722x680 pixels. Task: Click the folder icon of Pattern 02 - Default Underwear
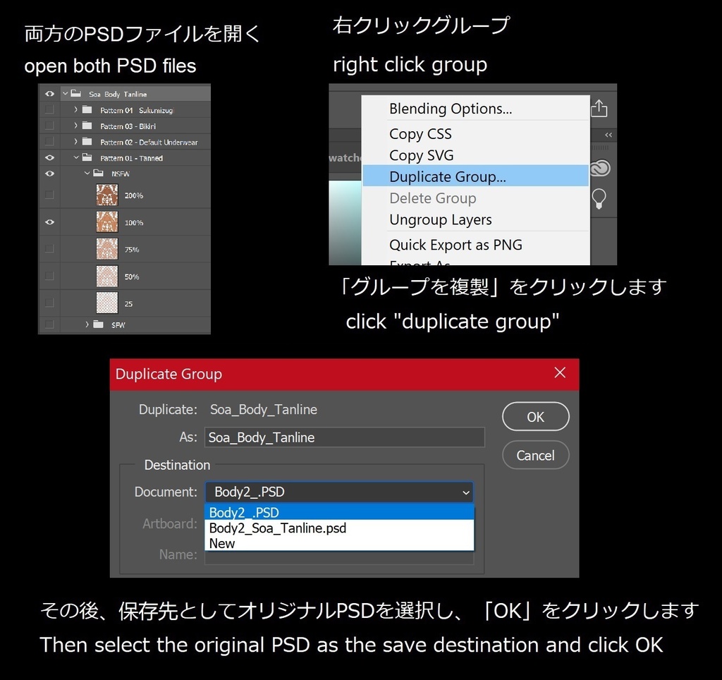[x=87, y=142]
